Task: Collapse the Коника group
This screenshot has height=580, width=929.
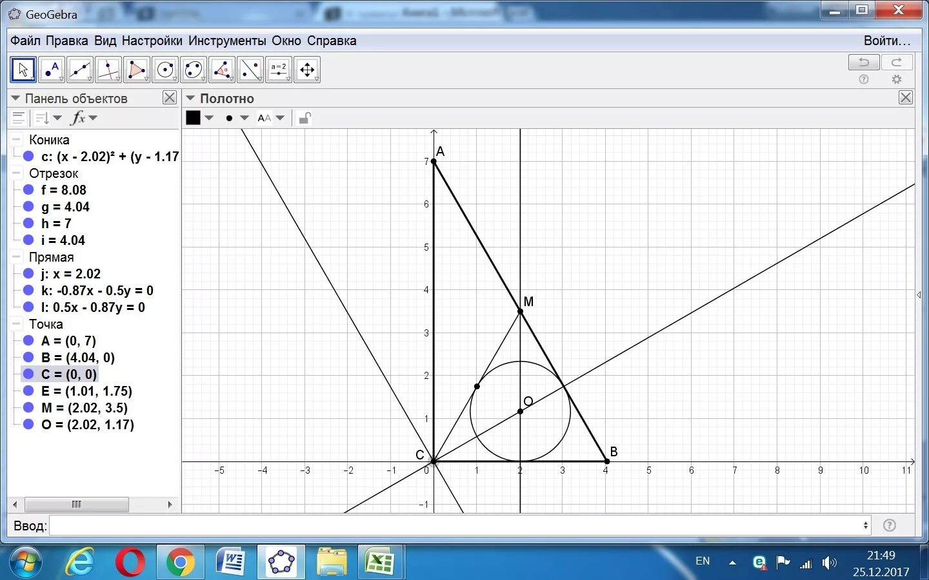Action: 16,139
